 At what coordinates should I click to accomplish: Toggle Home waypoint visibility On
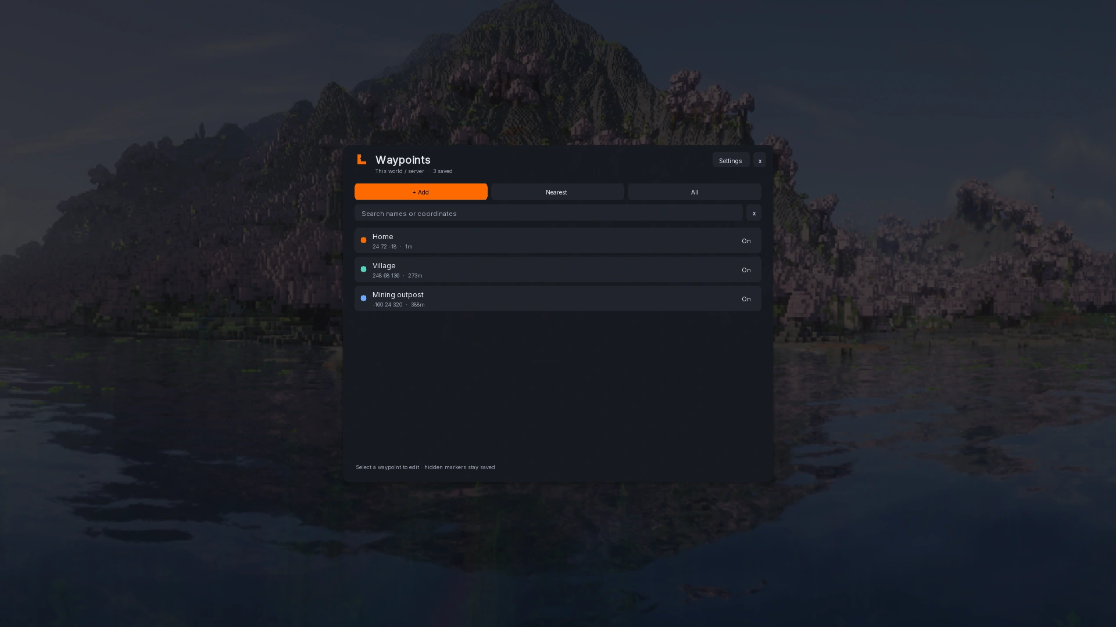click(746, 241)
